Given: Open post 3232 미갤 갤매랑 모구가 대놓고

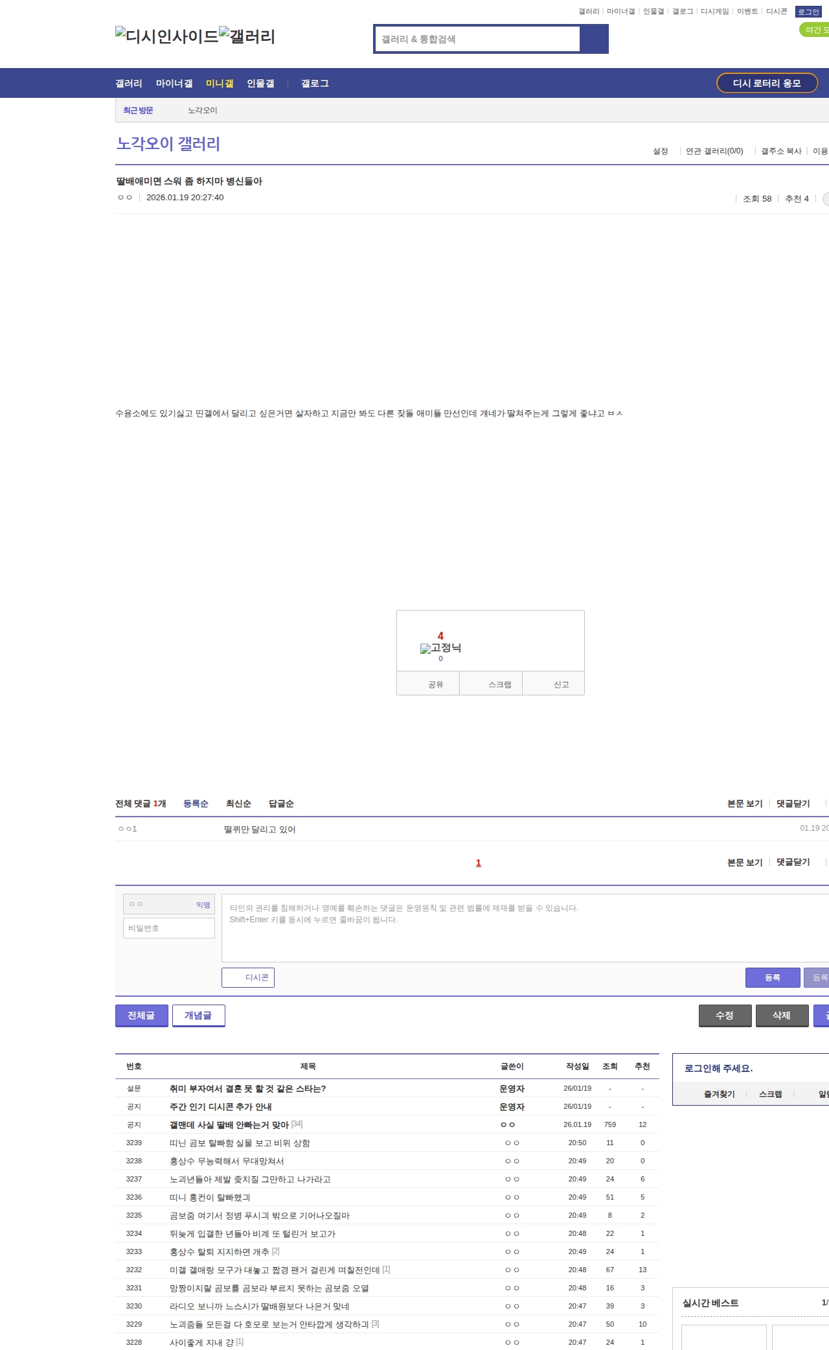Looking at the screenshot, I should (275, 1270).
